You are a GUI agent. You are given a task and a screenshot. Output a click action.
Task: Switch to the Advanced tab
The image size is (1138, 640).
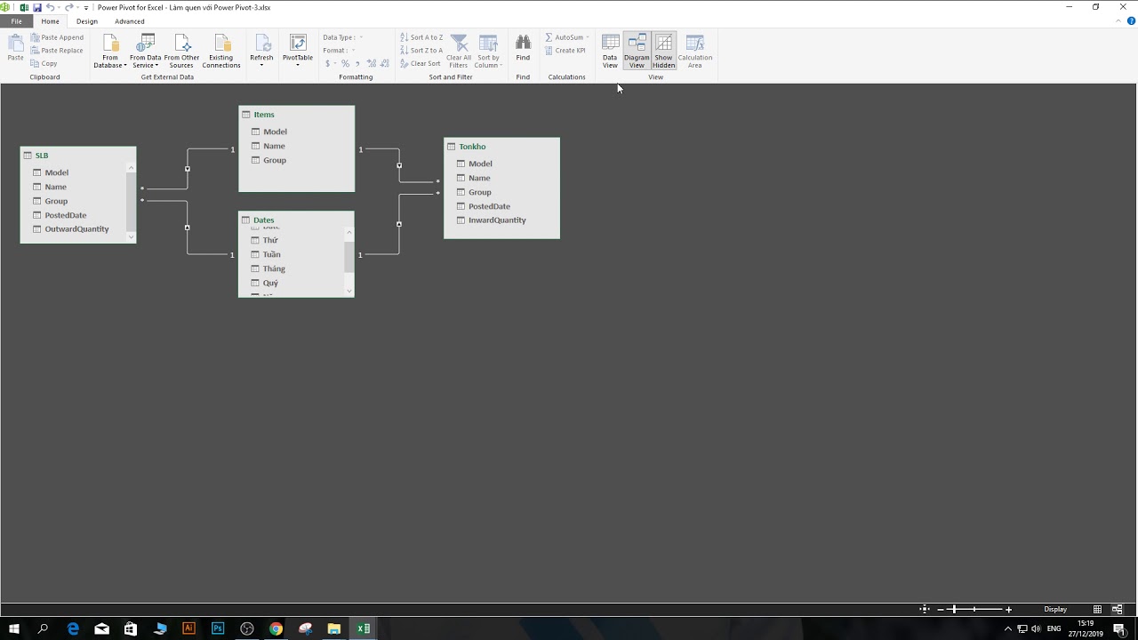coord(130,21)
